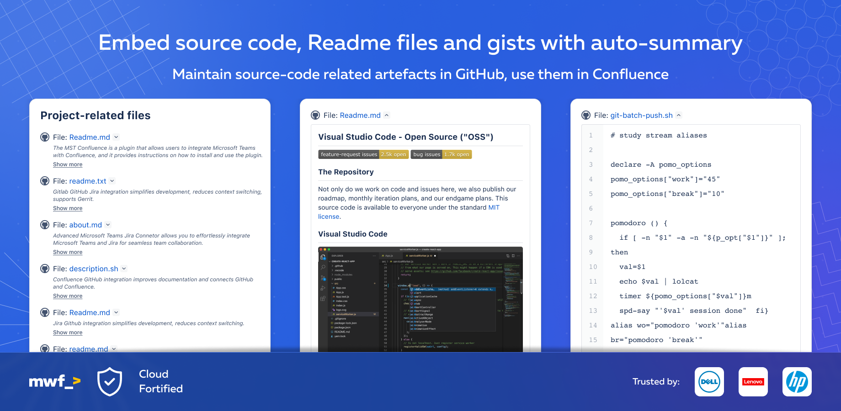Open Readme.md link above Jira Github summary
The width and height of the screenshot is (841, 411).
pos(90,312)
